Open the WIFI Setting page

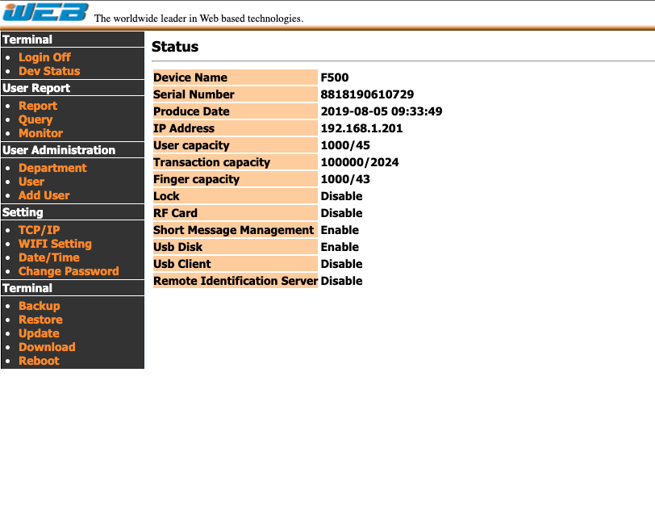click(55, 244)
